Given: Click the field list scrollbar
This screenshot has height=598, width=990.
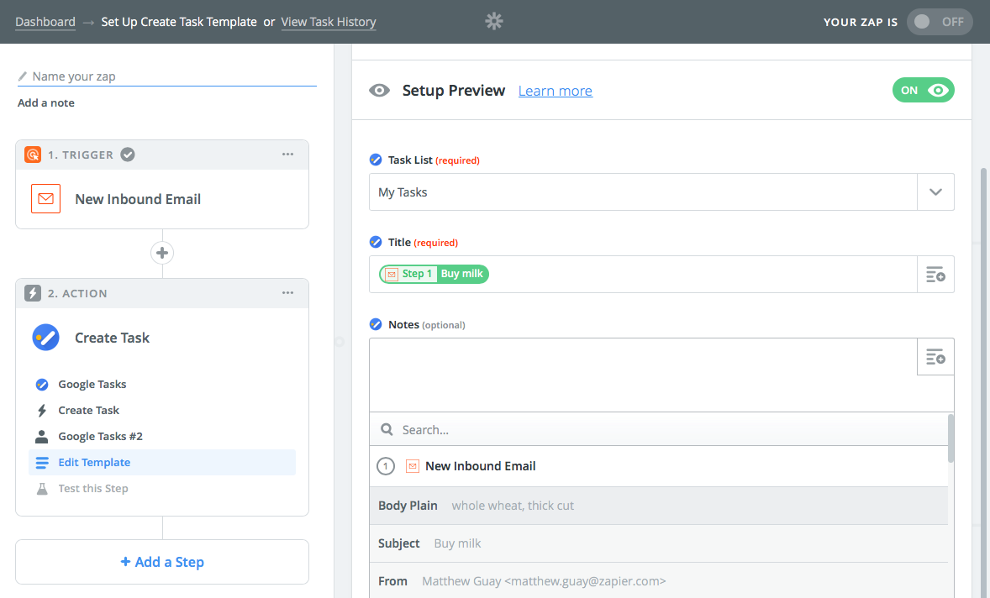Looking at the screenshot, I should (x=951, y=438).
